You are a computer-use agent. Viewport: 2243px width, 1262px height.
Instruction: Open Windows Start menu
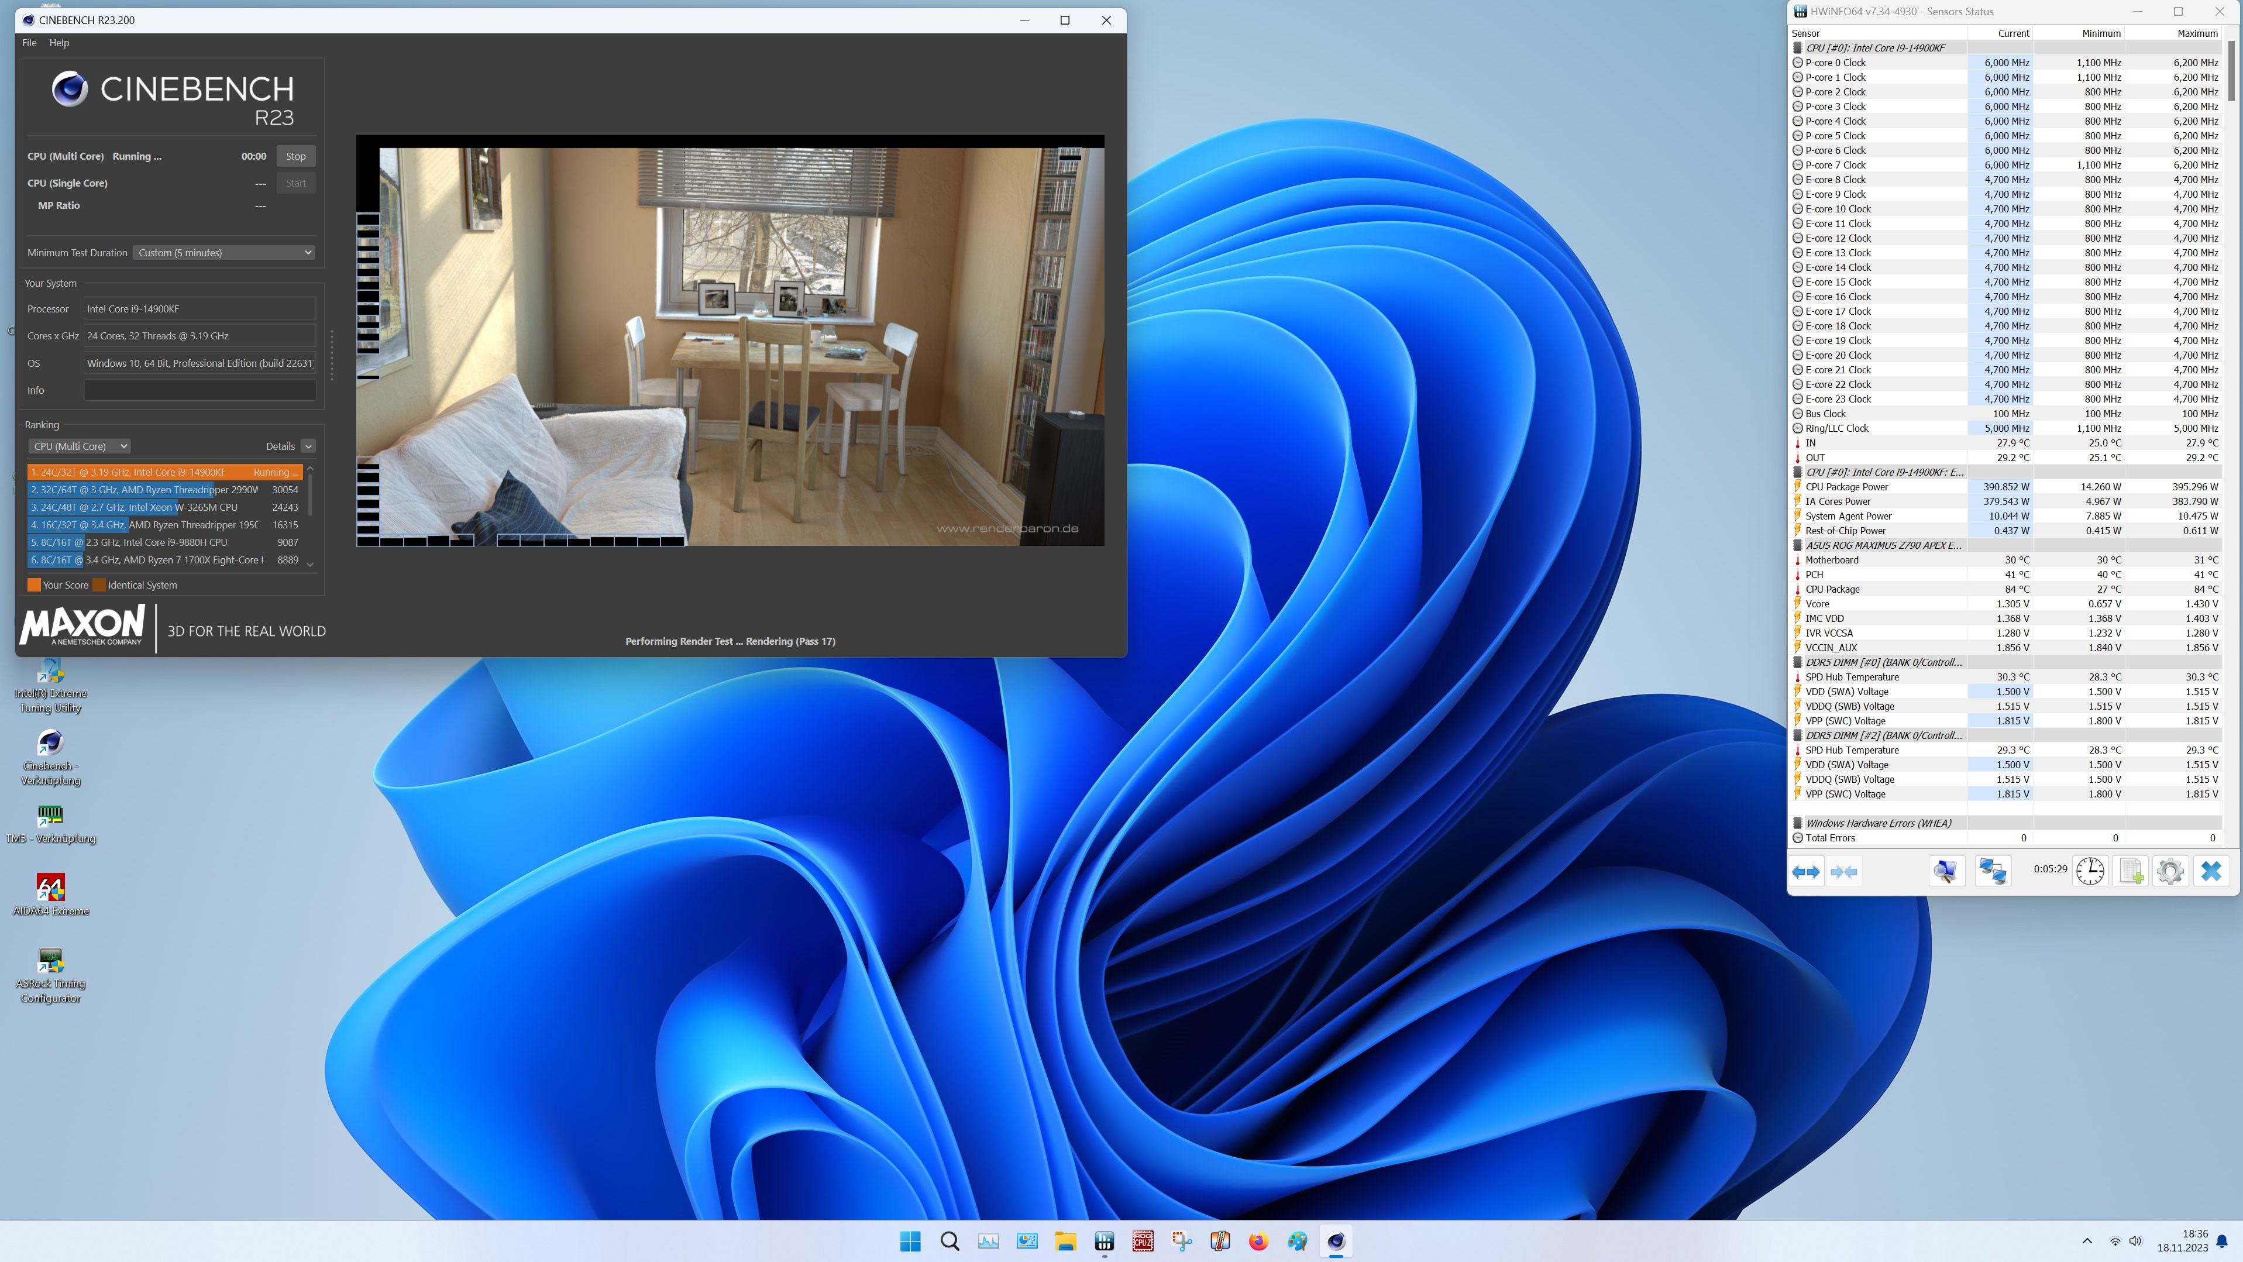(911, 1241)
